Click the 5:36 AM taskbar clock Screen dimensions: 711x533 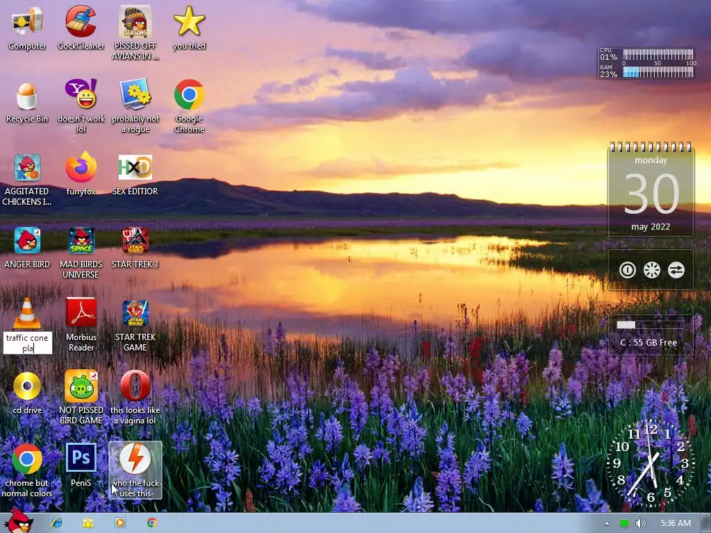[x=675, y=523]
